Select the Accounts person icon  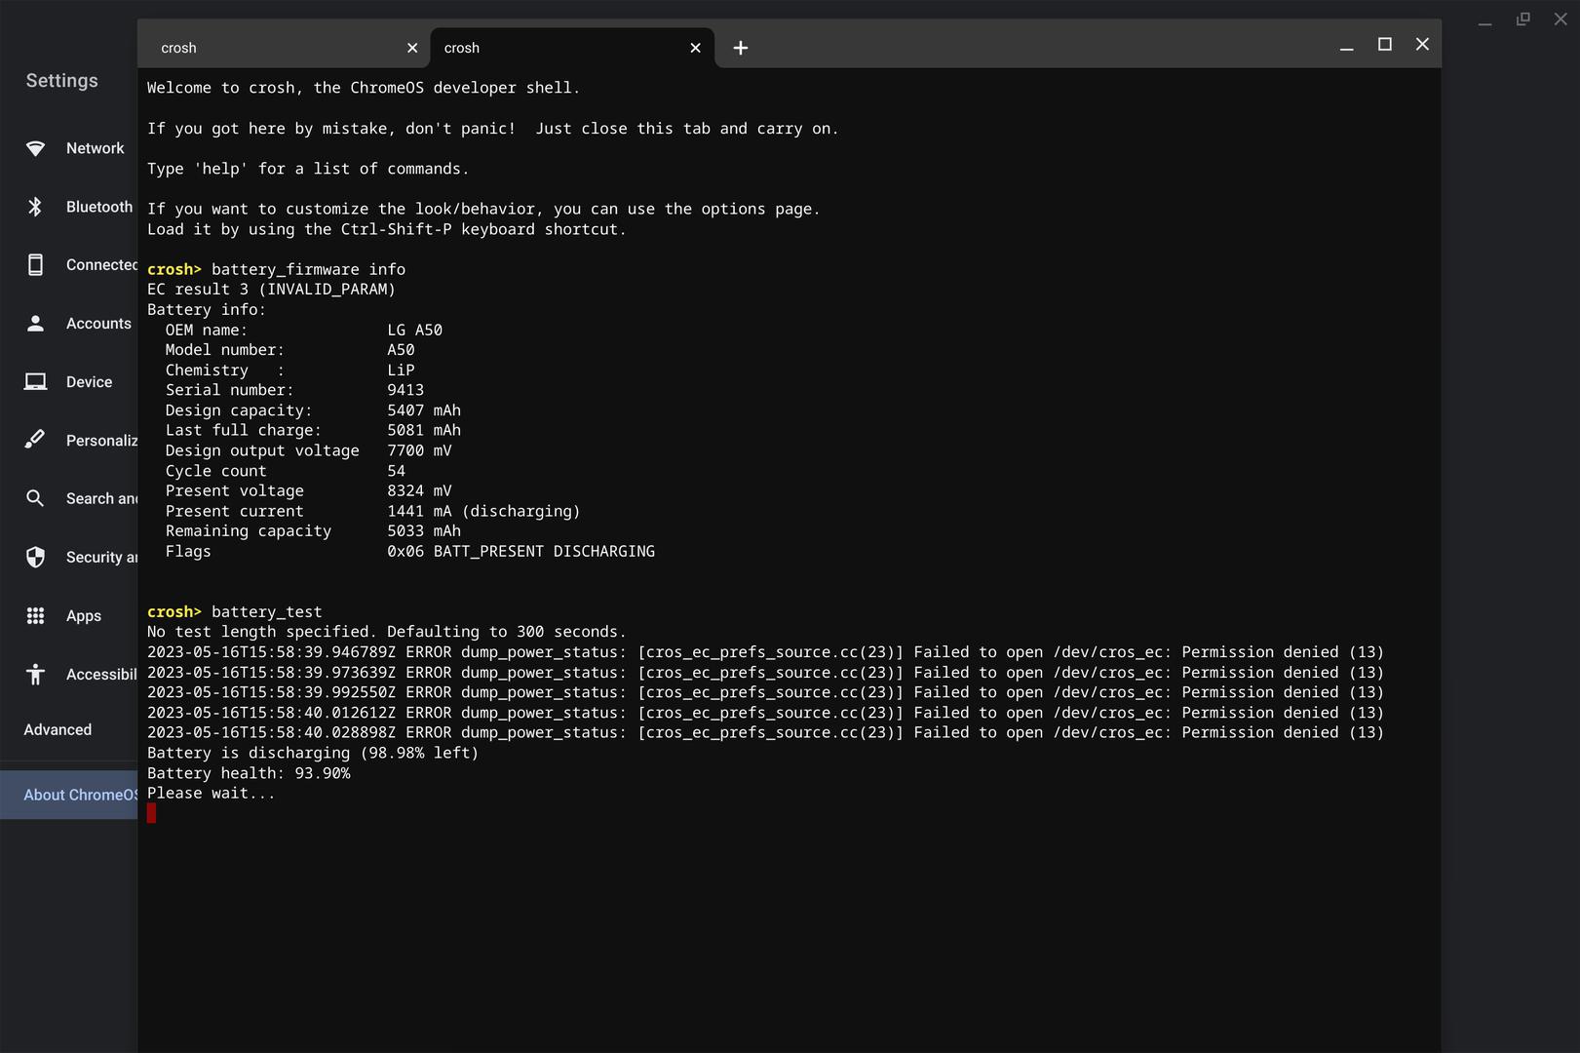point(35,324)
